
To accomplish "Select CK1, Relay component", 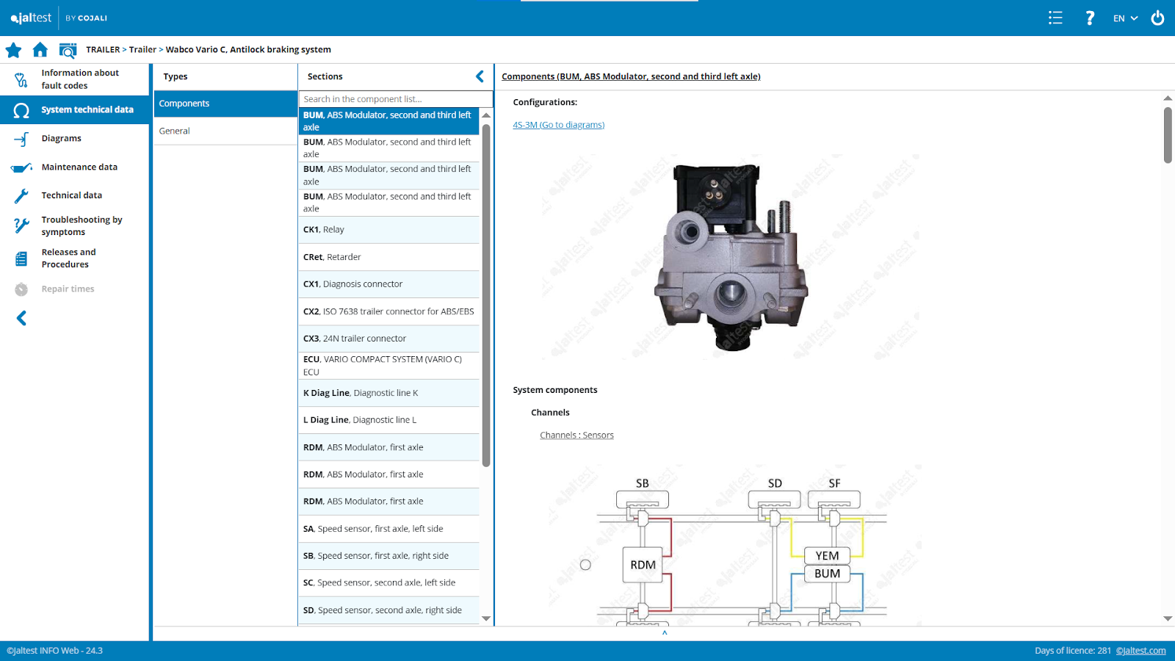I will click(388, 230).
